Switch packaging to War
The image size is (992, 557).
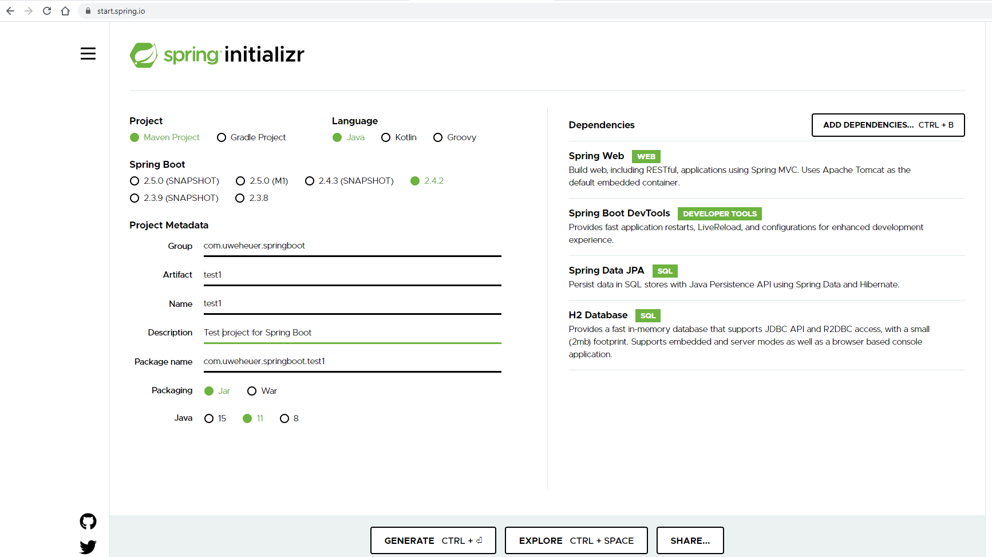click(252, 391)
